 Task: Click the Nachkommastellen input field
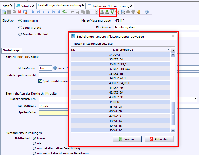point(53,99)
